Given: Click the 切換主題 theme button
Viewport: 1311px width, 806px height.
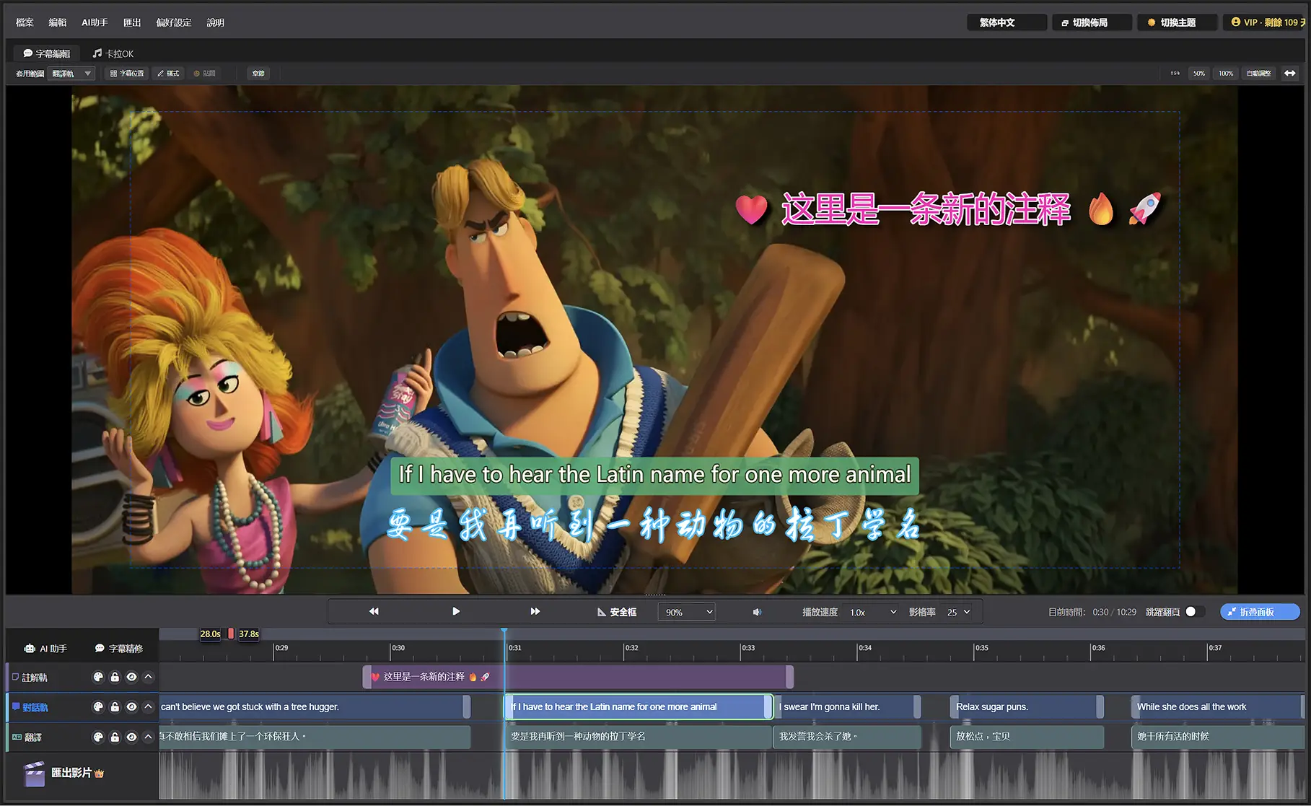Looking at the screenshot, I should pos(1177,22).
